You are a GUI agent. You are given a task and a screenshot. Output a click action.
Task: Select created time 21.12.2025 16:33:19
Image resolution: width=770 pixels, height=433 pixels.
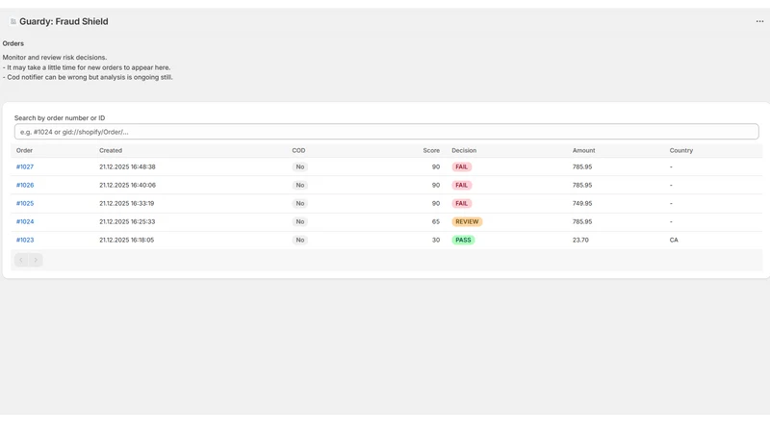pyautogui.click(x=127, y=203)
